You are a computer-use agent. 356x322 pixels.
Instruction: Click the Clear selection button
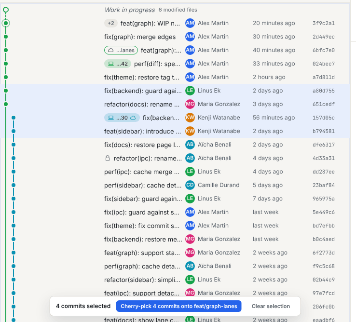click(x=271, y=306)
